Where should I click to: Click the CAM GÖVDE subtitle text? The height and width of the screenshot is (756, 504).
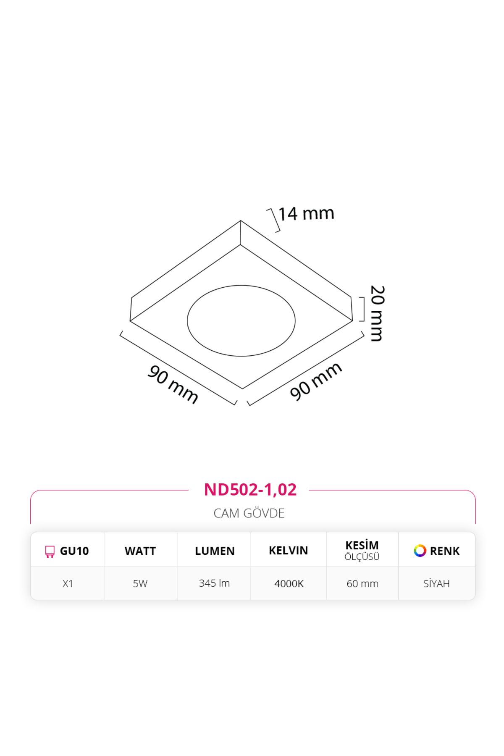click(249, 513)
